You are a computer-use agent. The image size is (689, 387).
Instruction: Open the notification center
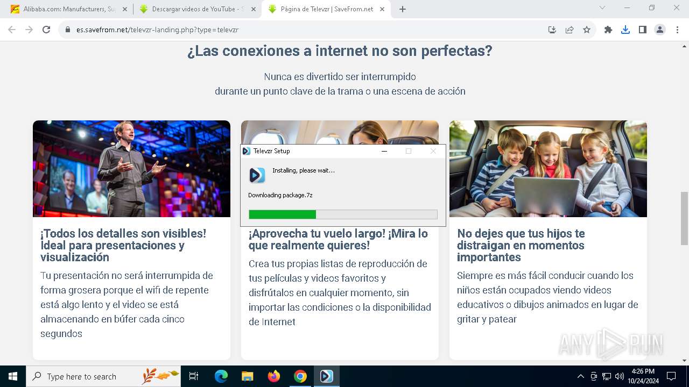pos(671,376)
